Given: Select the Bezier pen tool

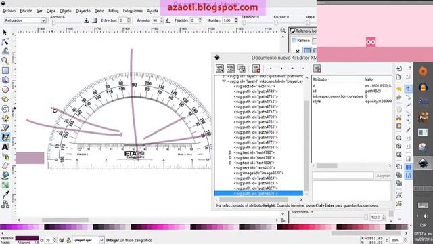Looking at the screenshot, I should [5, 128].
